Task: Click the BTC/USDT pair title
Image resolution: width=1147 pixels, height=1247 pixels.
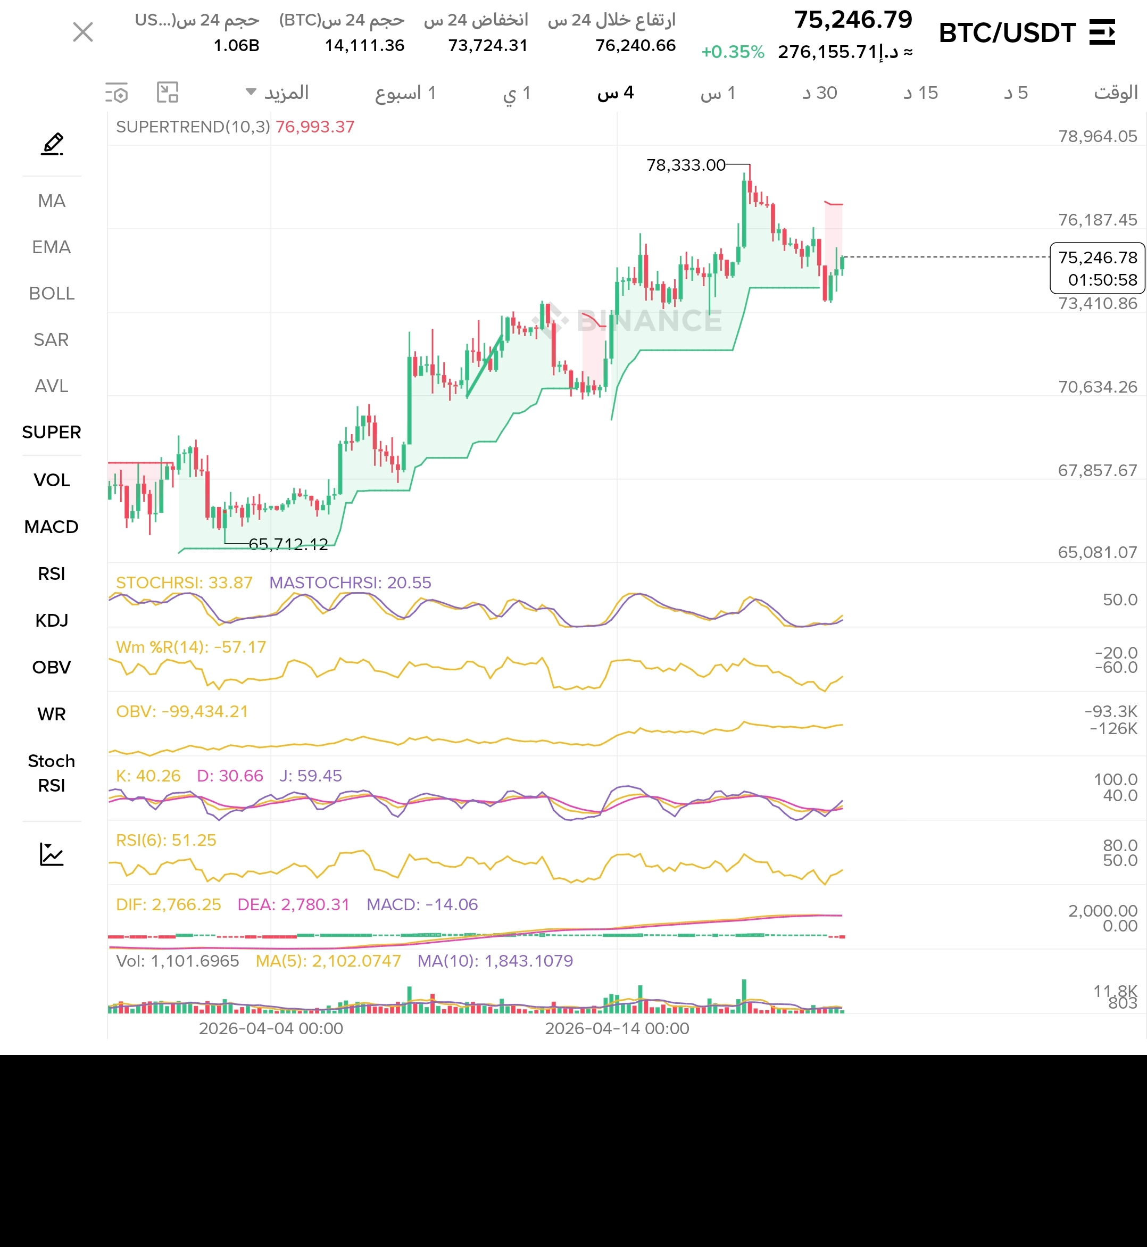Action: (x=1007, y=33)
